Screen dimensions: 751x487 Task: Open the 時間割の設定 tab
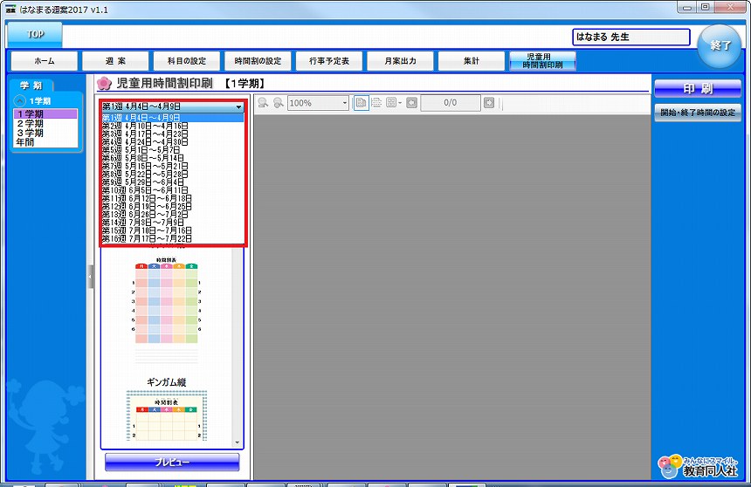pyautogui.click(x=258, y=61)
